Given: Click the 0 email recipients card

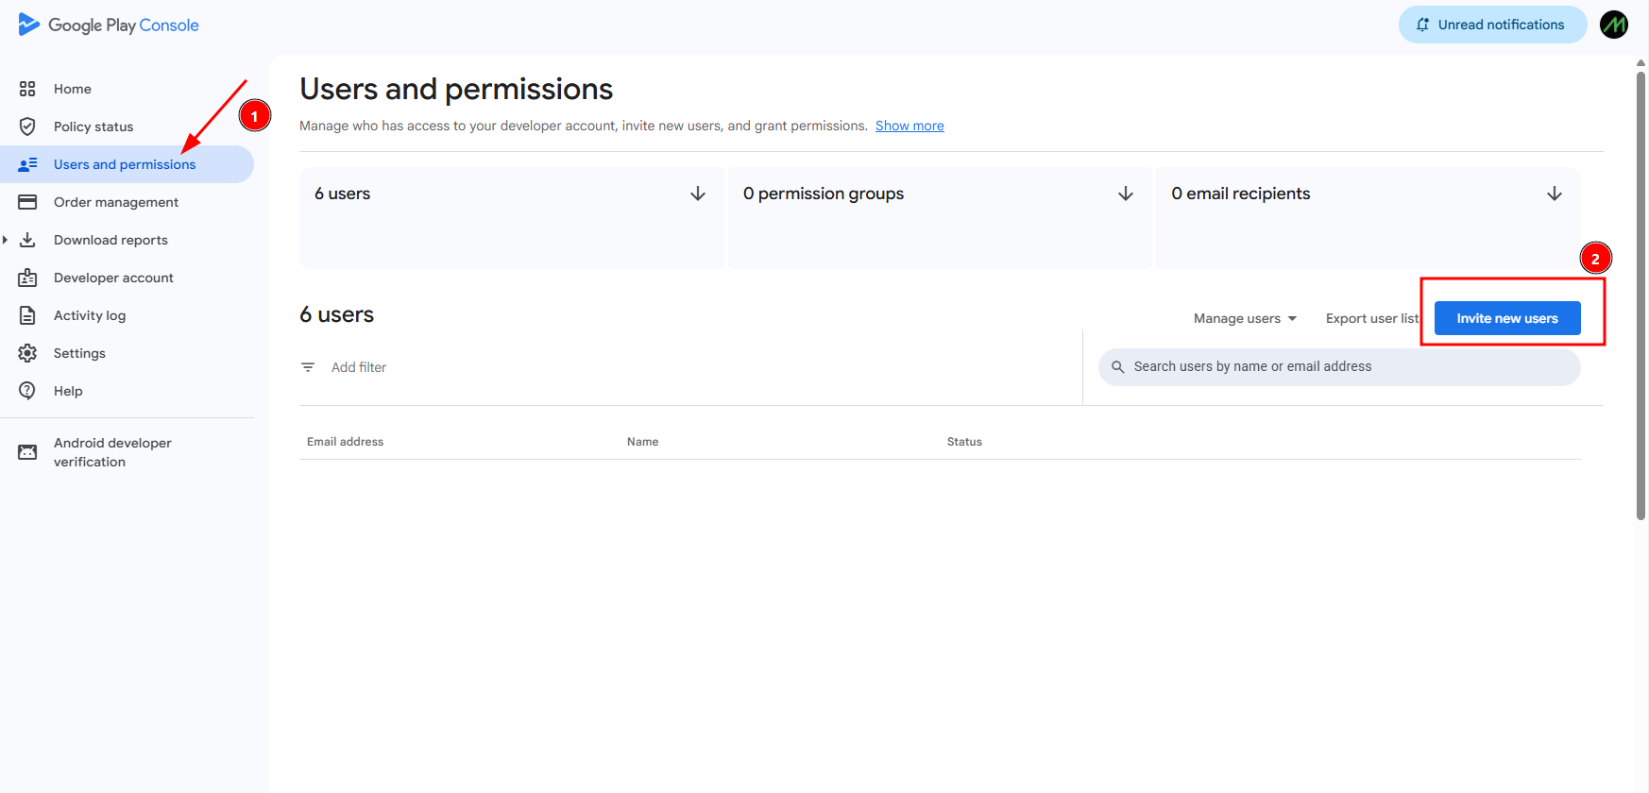Looking at the screenshot, I should pos(1368,218).
